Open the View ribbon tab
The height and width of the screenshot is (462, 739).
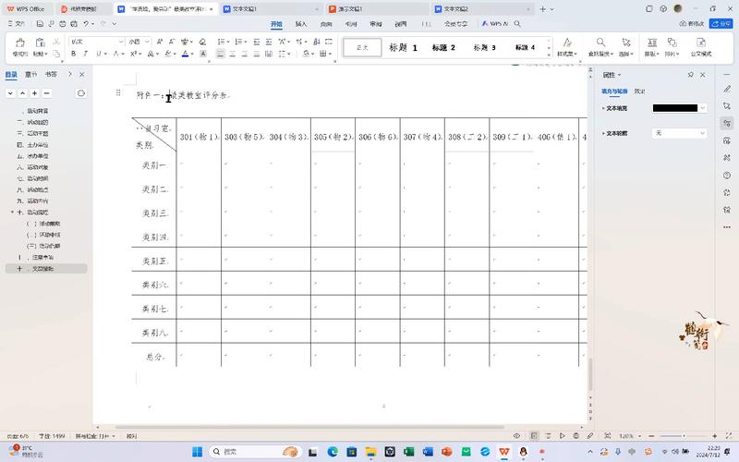[401, 24]
